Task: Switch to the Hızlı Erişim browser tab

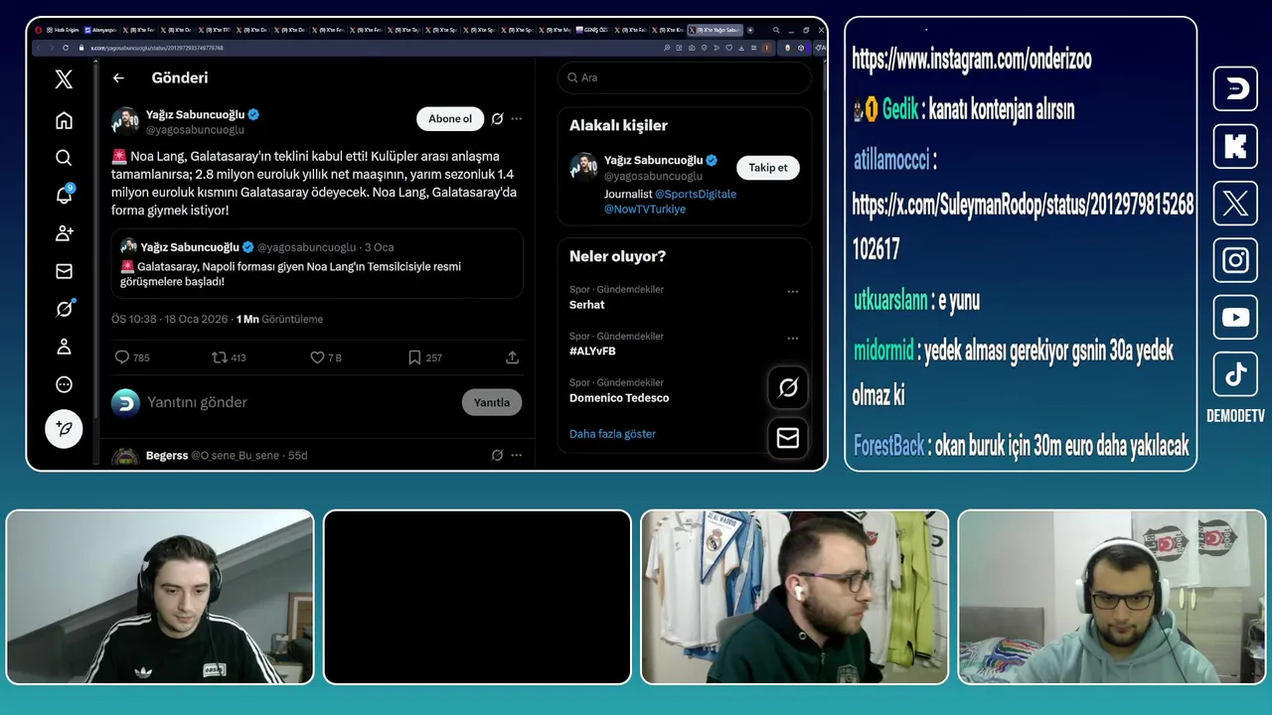Action: [63, 30]
